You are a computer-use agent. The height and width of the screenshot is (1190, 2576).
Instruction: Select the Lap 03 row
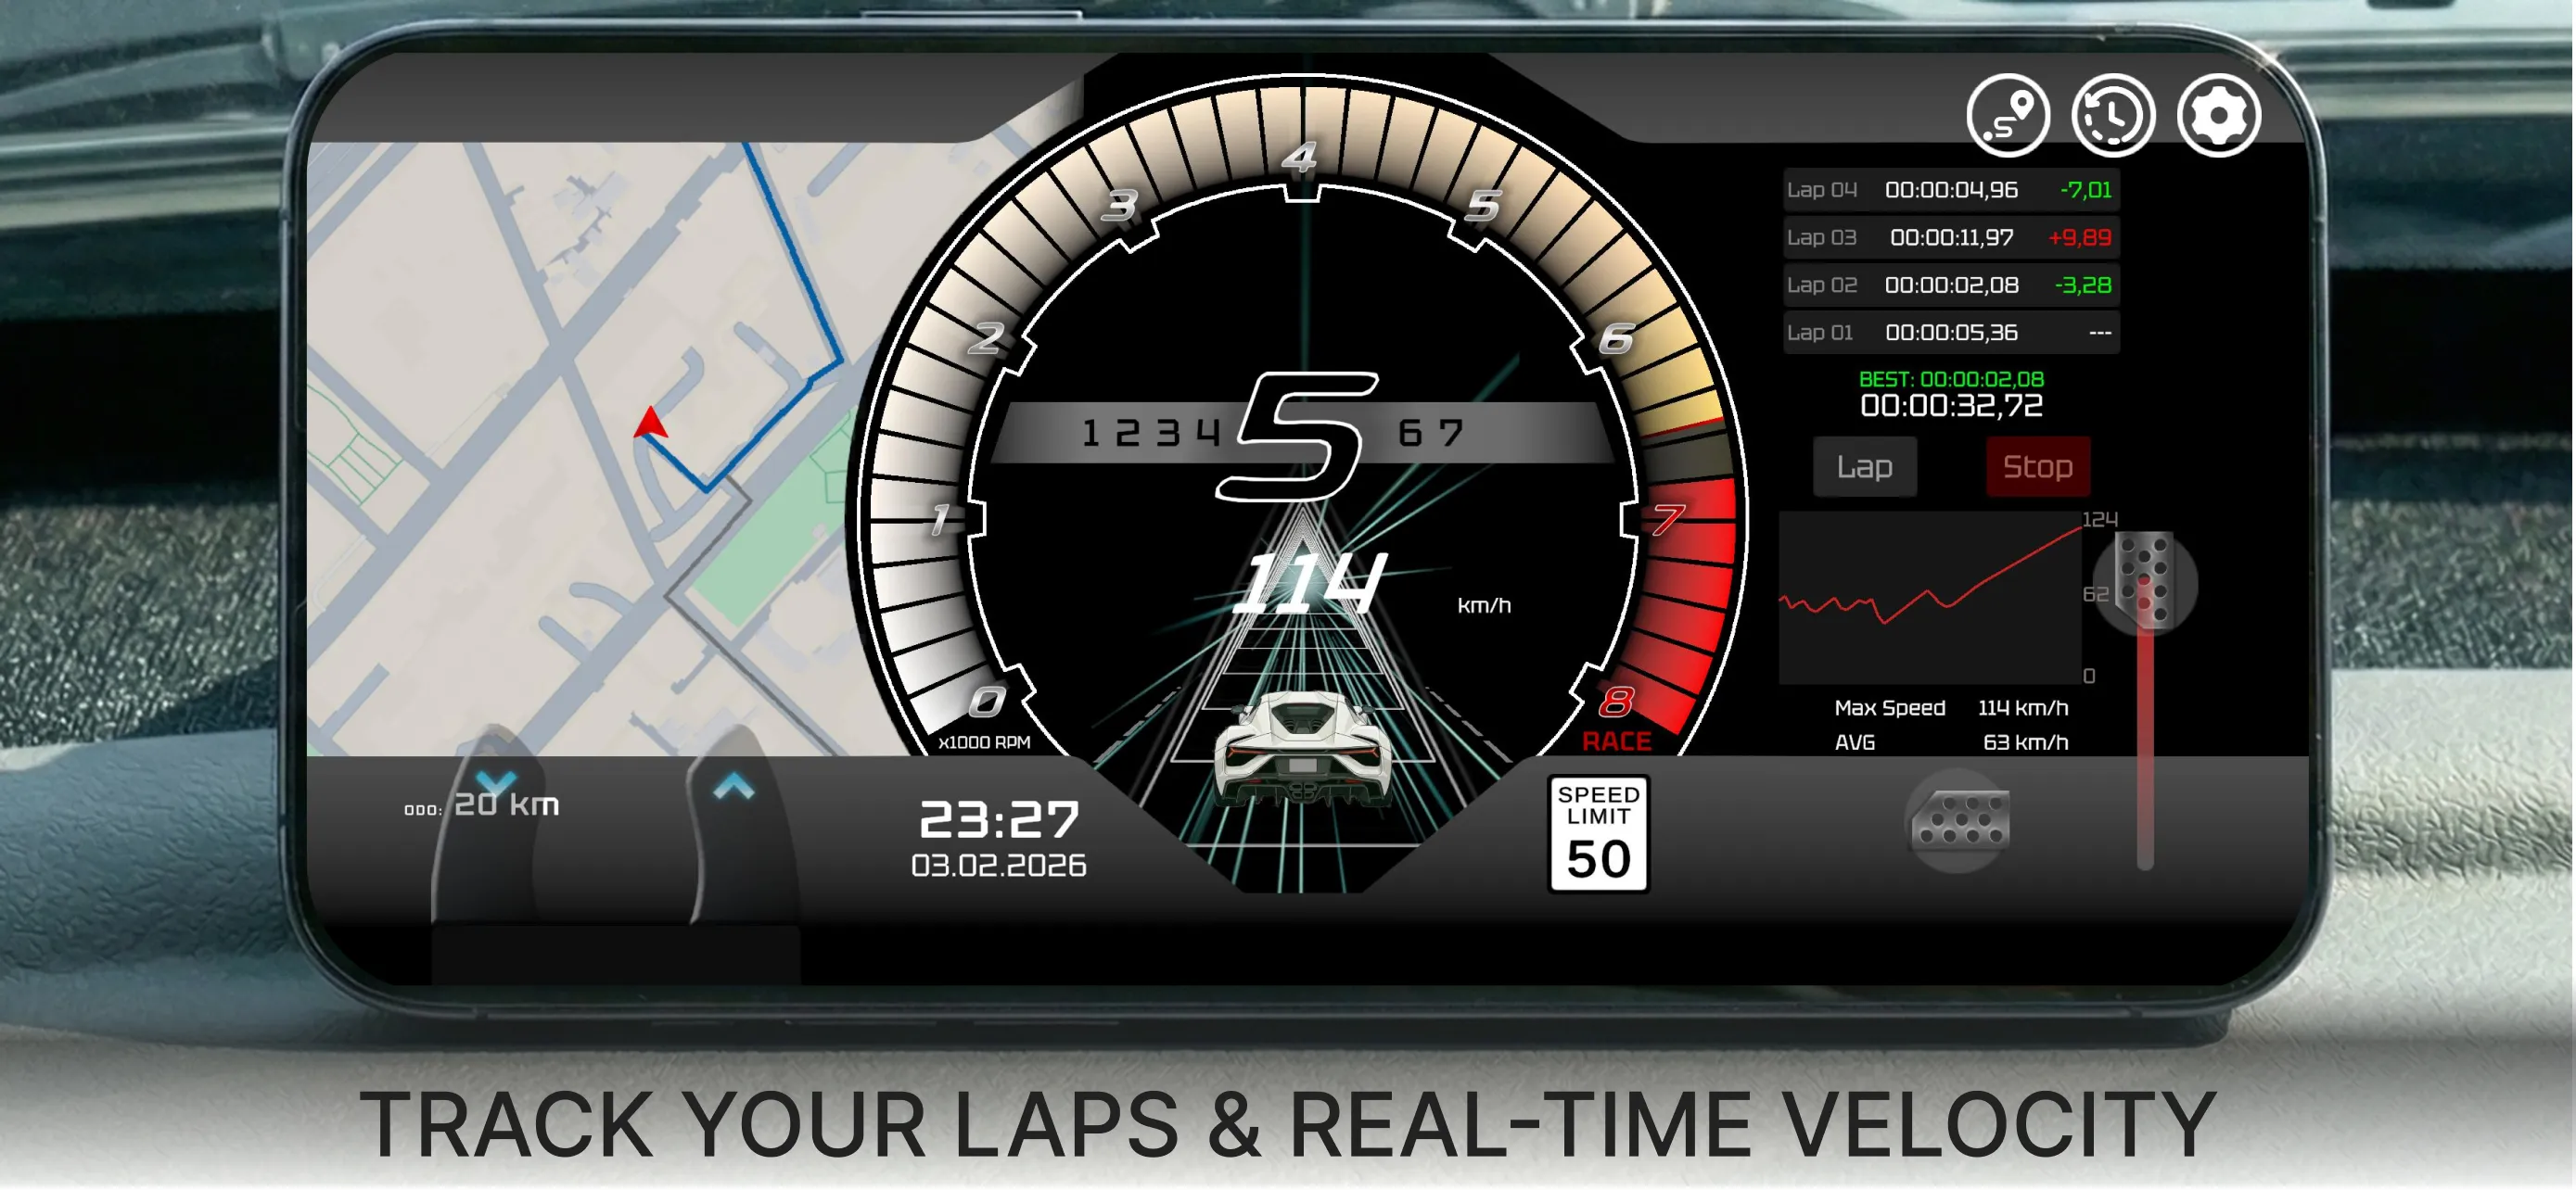pyautogui.click(x=1950, y=238)
